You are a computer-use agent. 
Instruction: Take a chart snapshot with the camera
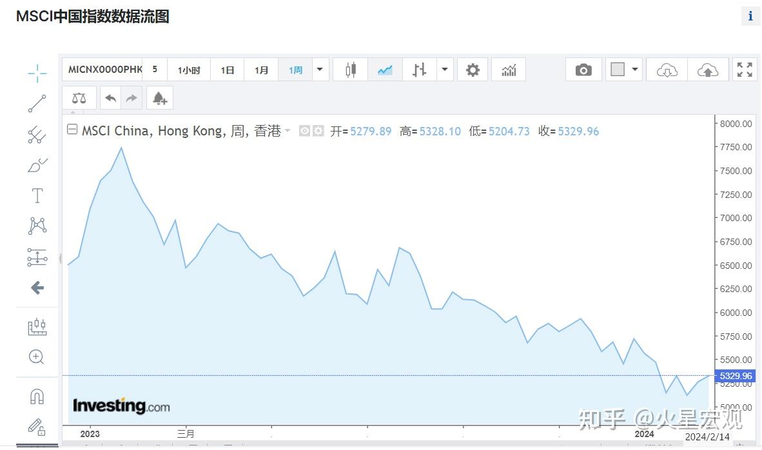[x=583, y=70]
